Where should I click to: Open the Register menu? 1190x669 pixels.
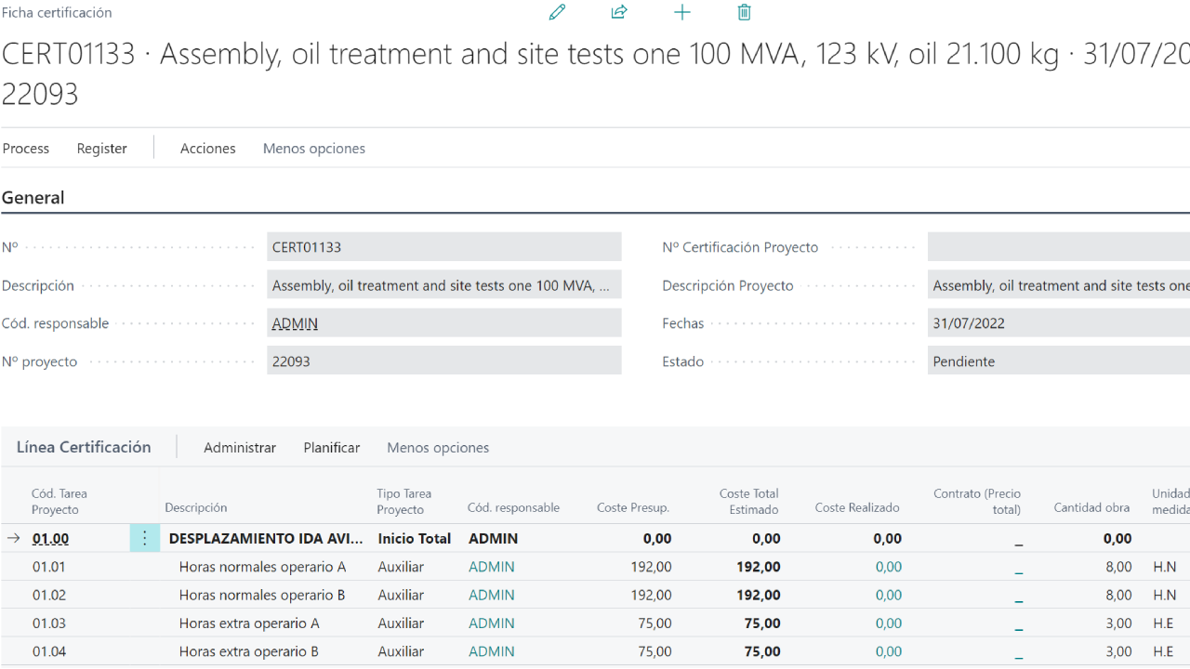coord(102,149)
